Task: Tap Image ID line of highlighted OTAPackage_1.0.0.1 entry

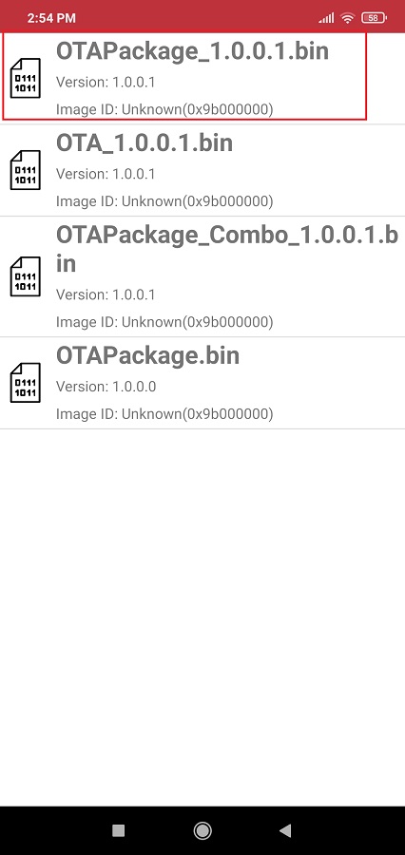Action: pos(164,109)
